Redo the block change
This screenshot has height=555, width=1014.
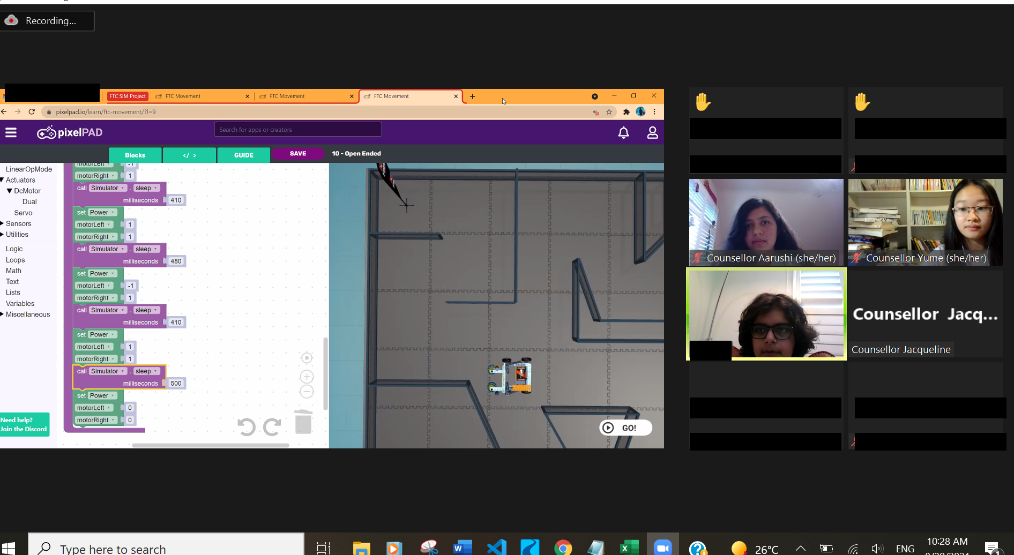click(x=272, y=426)
